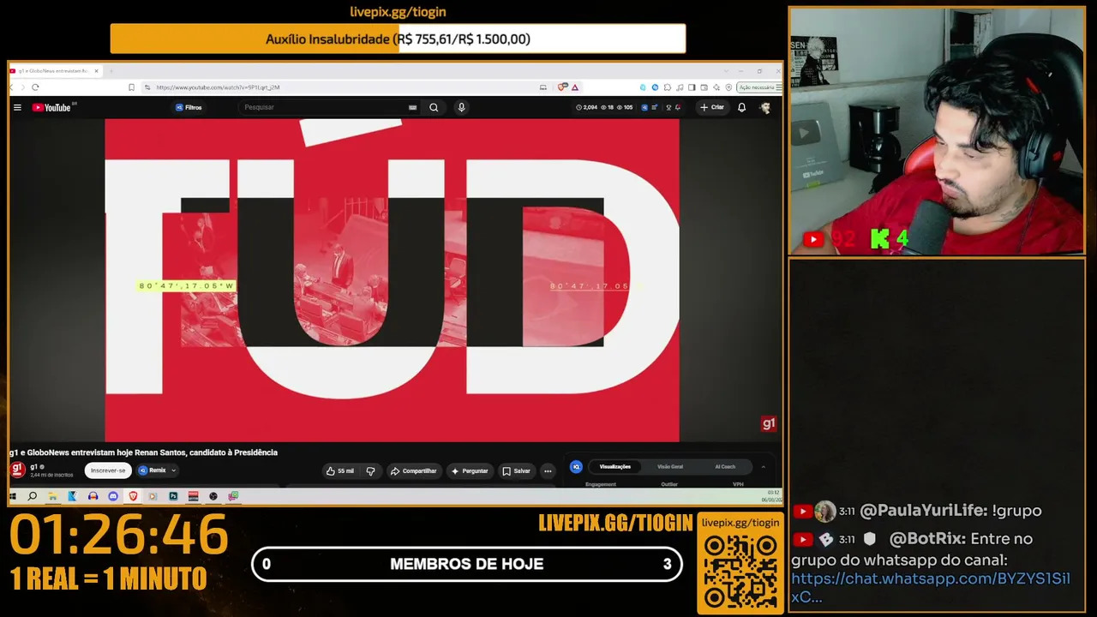Open Discord from the taskbar
This screenshot has height=617, width=1097.
pyautogui.click(x=113, y=496)
